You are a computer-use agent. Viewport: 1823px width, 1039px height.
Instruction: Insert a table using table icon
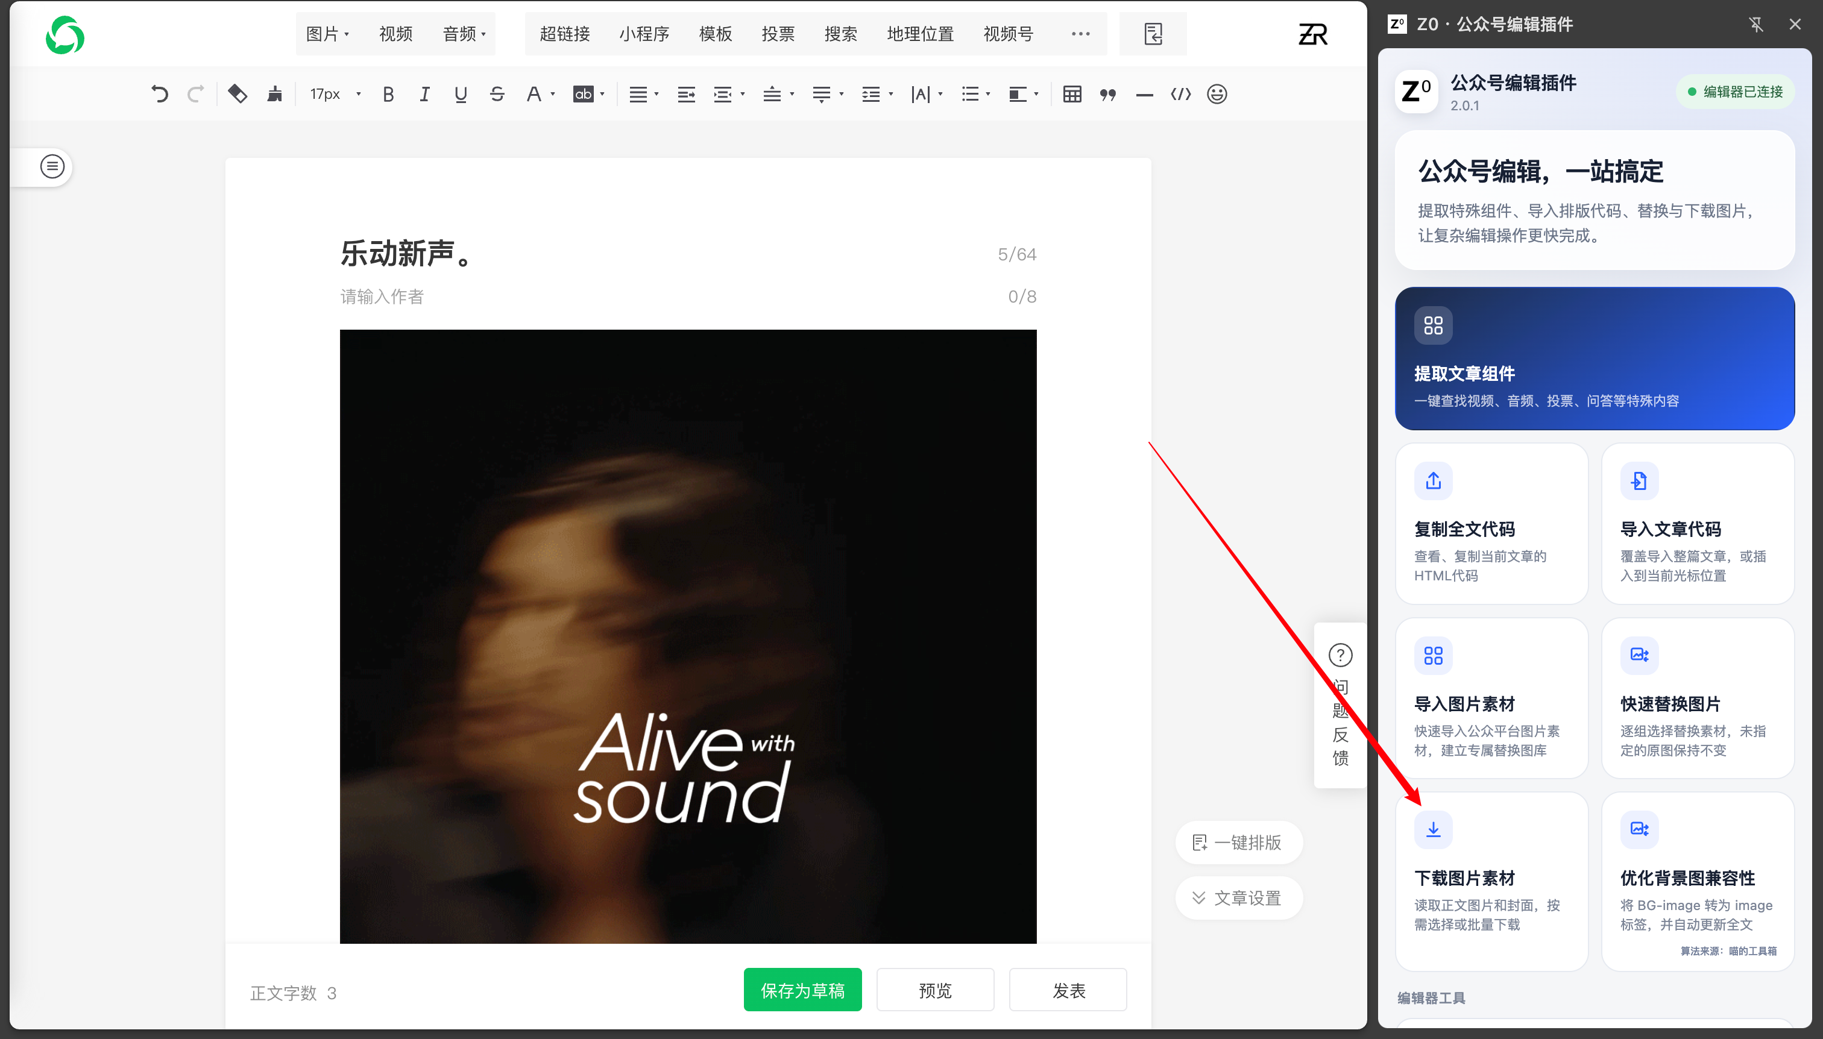click(1071, 94)
